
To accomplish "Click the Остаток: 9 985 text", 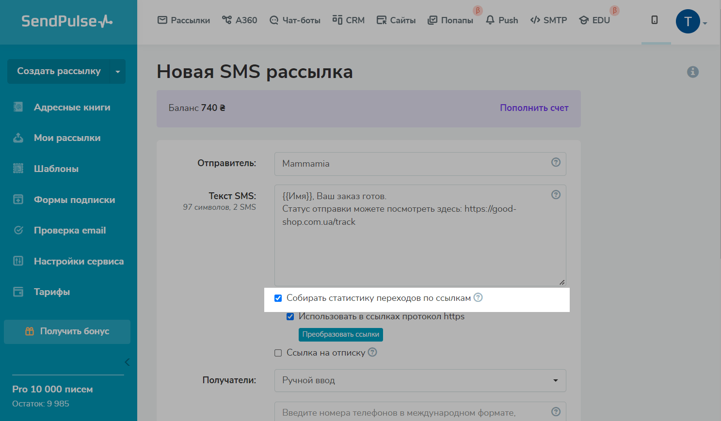I will [x=41, y=404].
